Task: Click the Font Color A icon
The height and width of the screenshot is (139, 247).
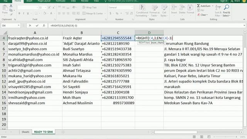Action: pyautogui.click(x=51, y=14)
